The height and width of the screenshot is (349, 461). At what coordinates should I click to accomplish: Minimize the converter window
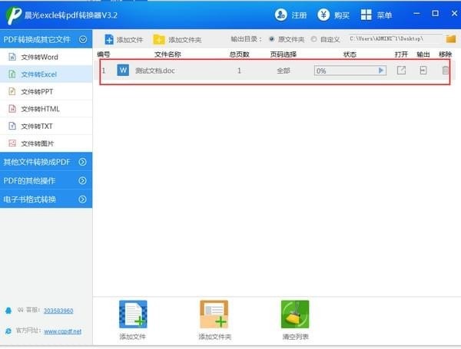pos(416,14)
